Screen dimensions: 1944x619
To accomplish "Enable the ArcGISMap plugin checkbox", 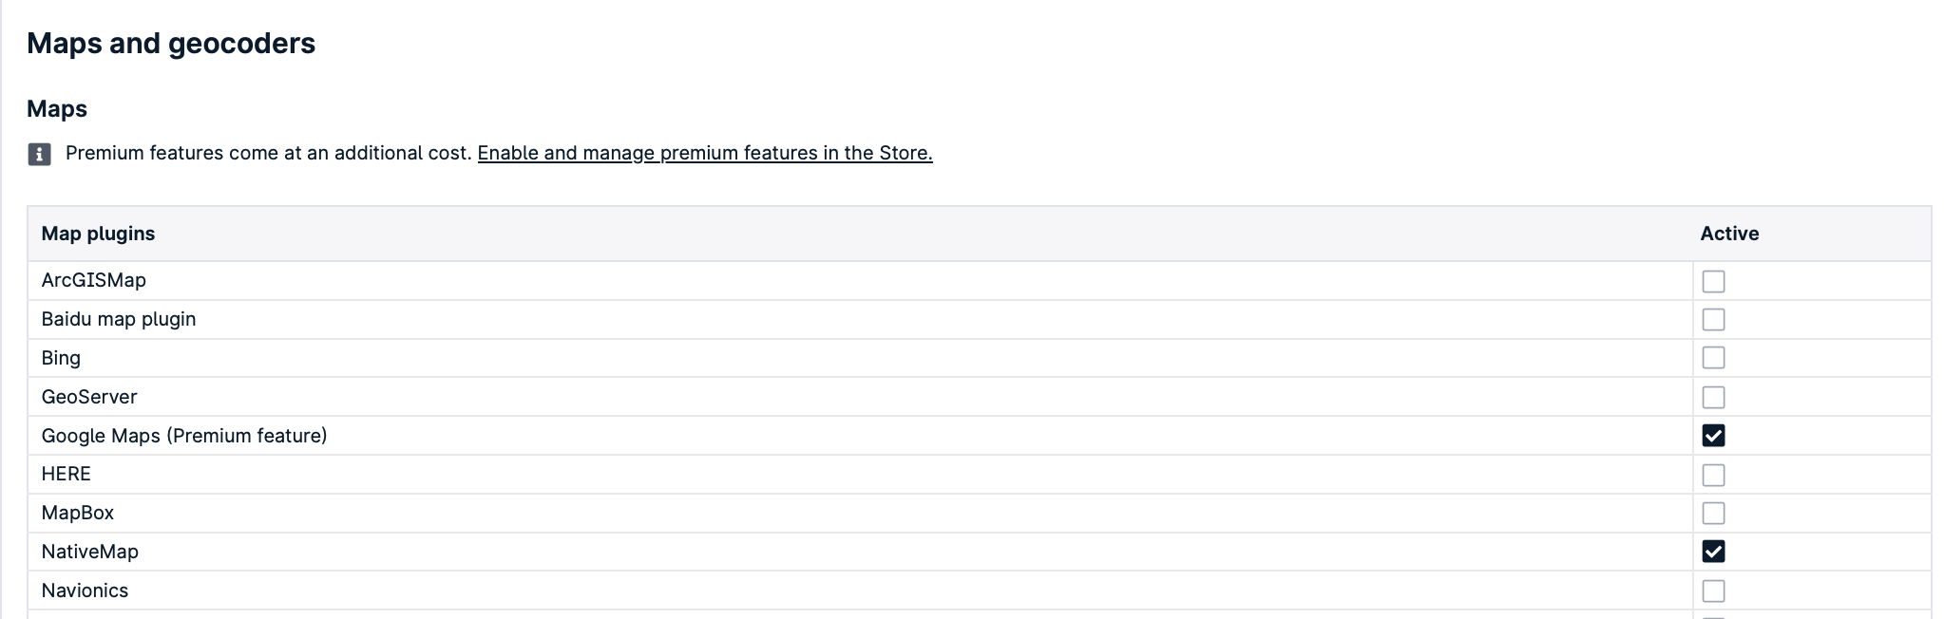I will (x=1714, y=280).
